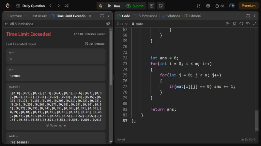Maximize the code editor panel
Viewport: 261px width, 146px height.
tap(248, 16)
